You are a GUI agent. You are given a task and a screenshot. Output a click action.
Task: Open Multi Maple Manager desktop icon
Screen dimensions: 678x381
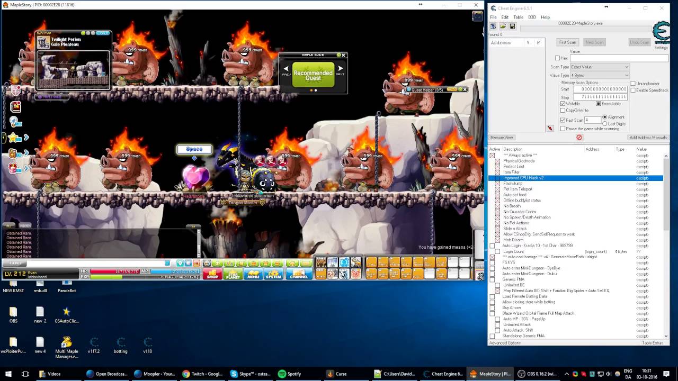click(x=67, y=348)
